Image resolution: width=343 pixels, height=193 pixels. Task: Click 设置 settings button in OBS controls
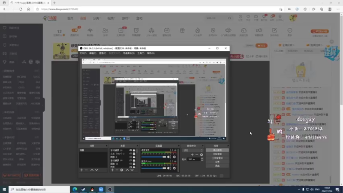coord(217,162)
